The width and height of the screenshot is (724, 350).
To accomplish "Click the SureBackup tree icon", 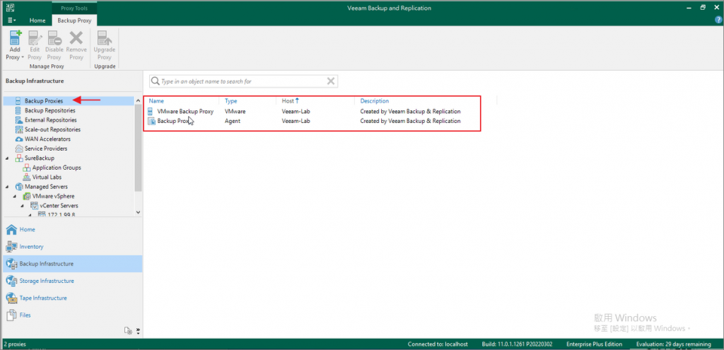I will [x=18, y=158].
